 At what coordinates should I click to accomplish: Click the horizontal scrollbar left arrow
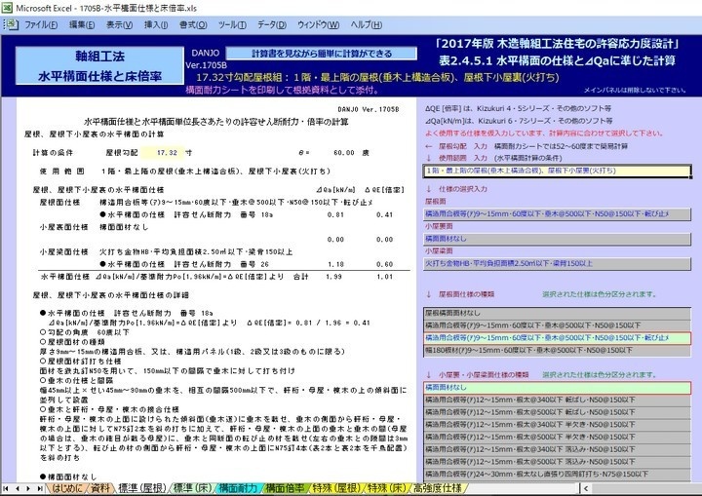(x=586, y=488)
